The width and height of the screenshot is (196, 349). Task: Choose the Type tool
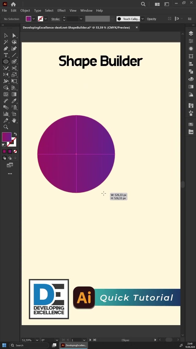point(6,55)
